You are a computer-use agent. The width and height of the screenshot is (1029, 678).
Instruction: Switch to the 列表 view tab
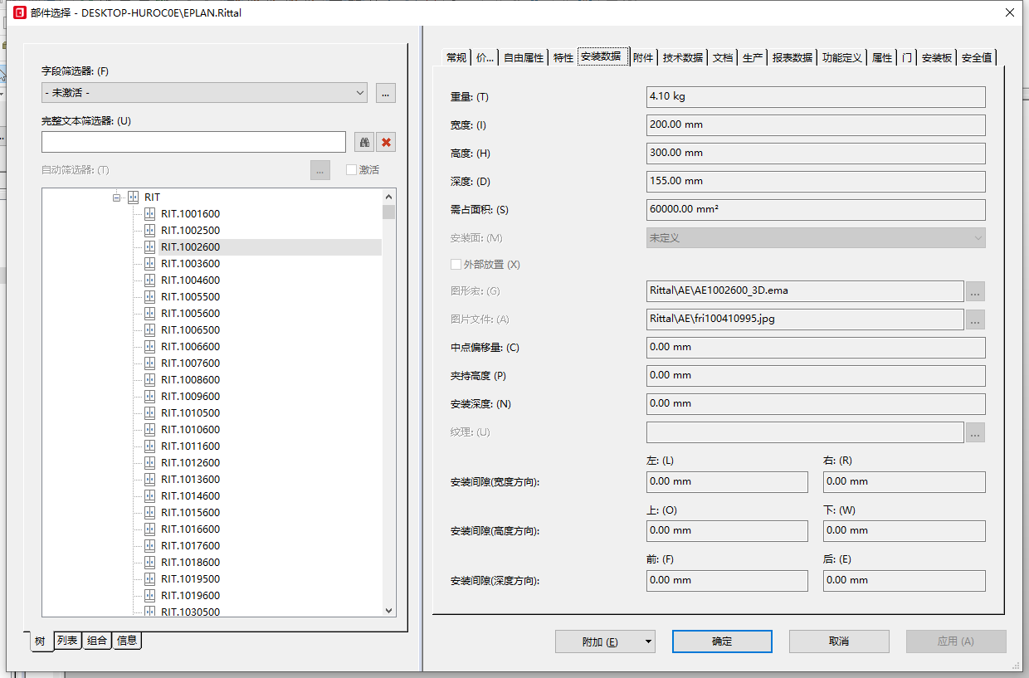(x=67, y=641)
